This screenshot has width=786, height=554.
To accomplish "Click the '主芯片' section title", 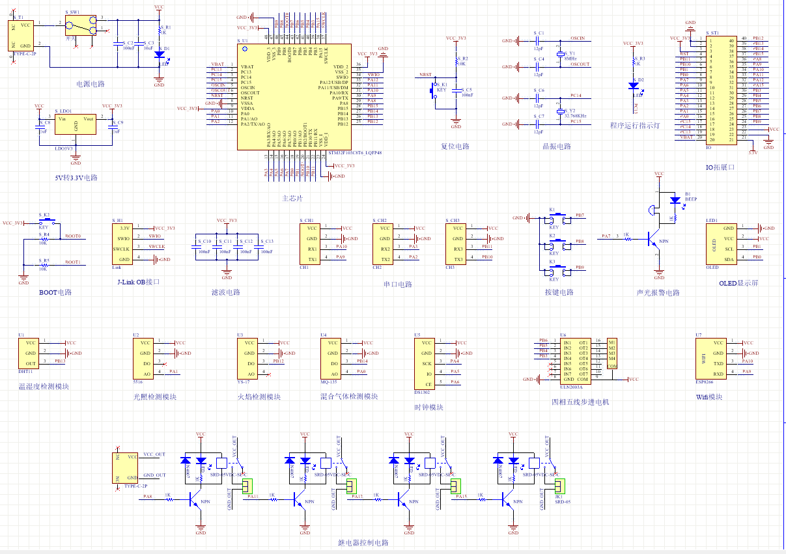I will [292, 198].
